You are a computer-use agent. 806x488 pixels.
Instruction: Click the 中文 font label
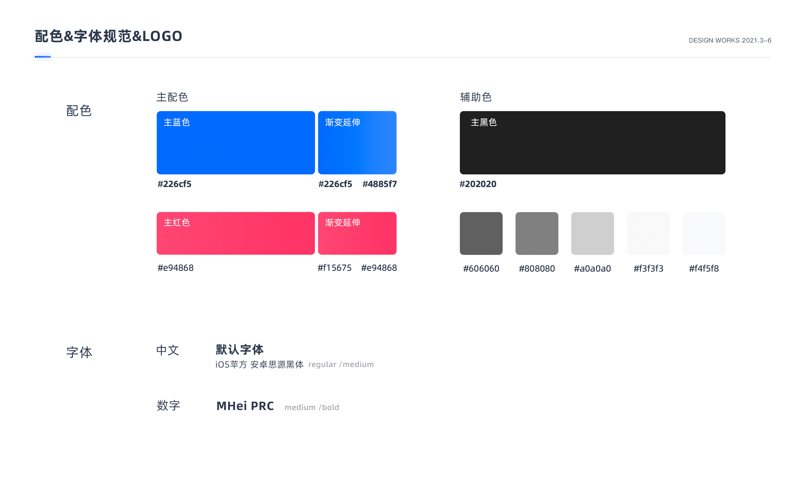click(x=167, y=350)
